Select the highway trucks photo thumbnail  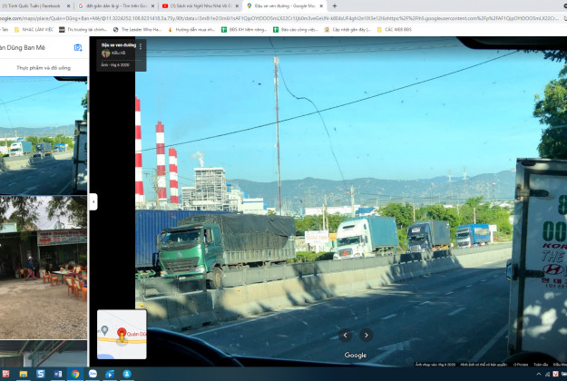[x=44, y=136]
